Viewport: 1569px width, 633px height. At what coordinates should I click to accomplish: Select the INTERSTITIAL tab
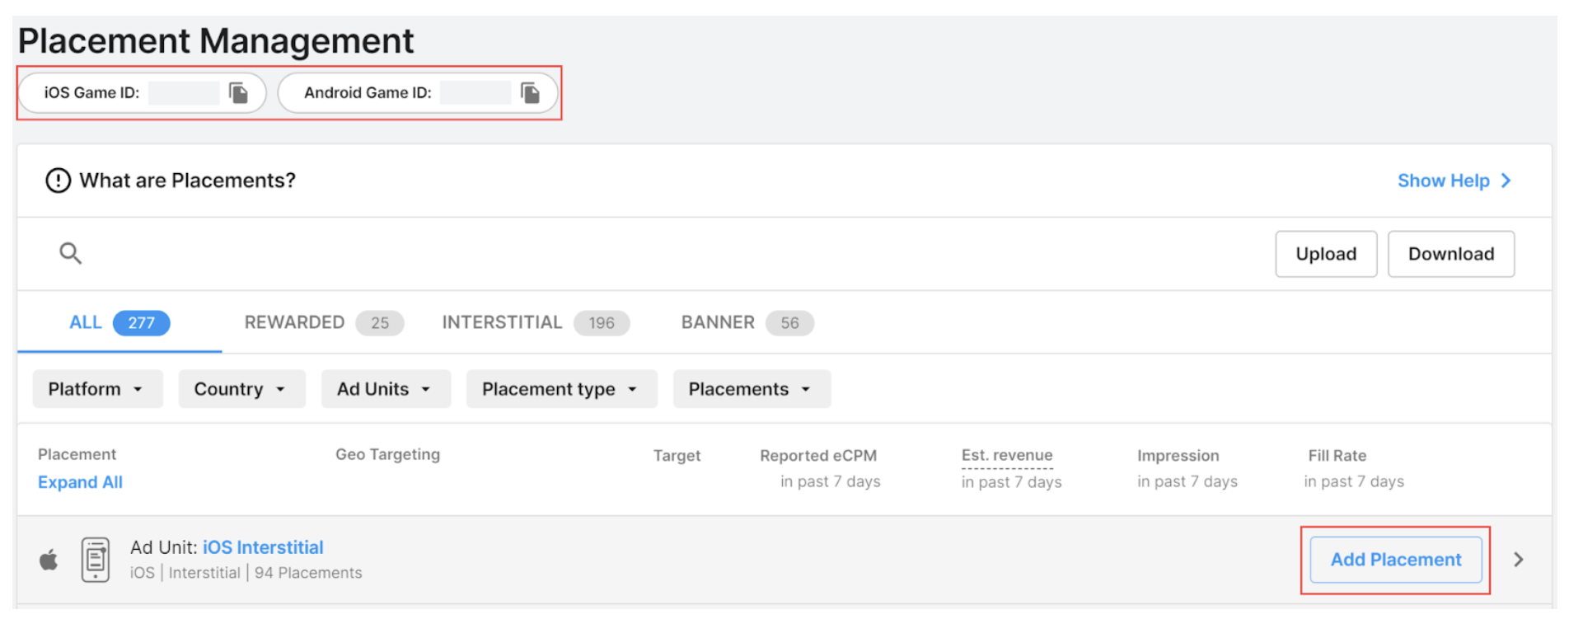pyautogui.click(x=535, y=323)
